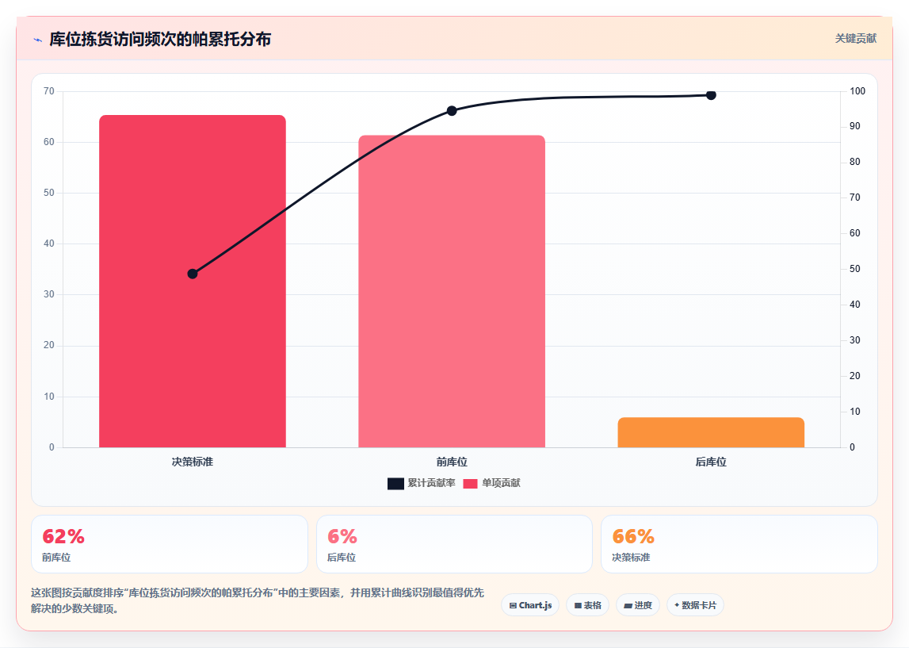Click the cumulative line point above 前库位
The width and height of the screenshot is (909, 648).
coord(452,111)
